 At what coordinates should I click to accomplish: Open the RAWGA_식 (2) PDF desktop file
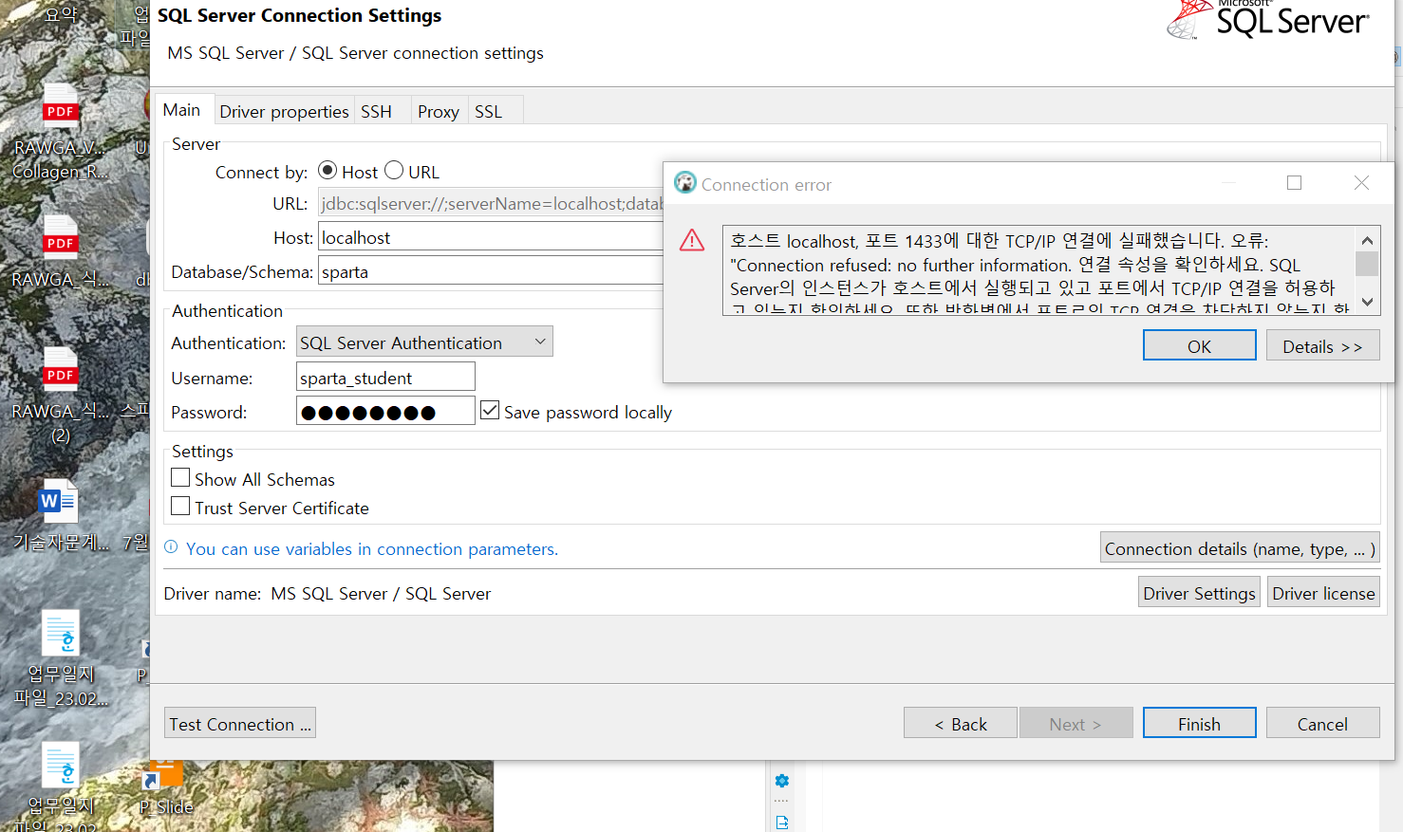tap(60, 395)
